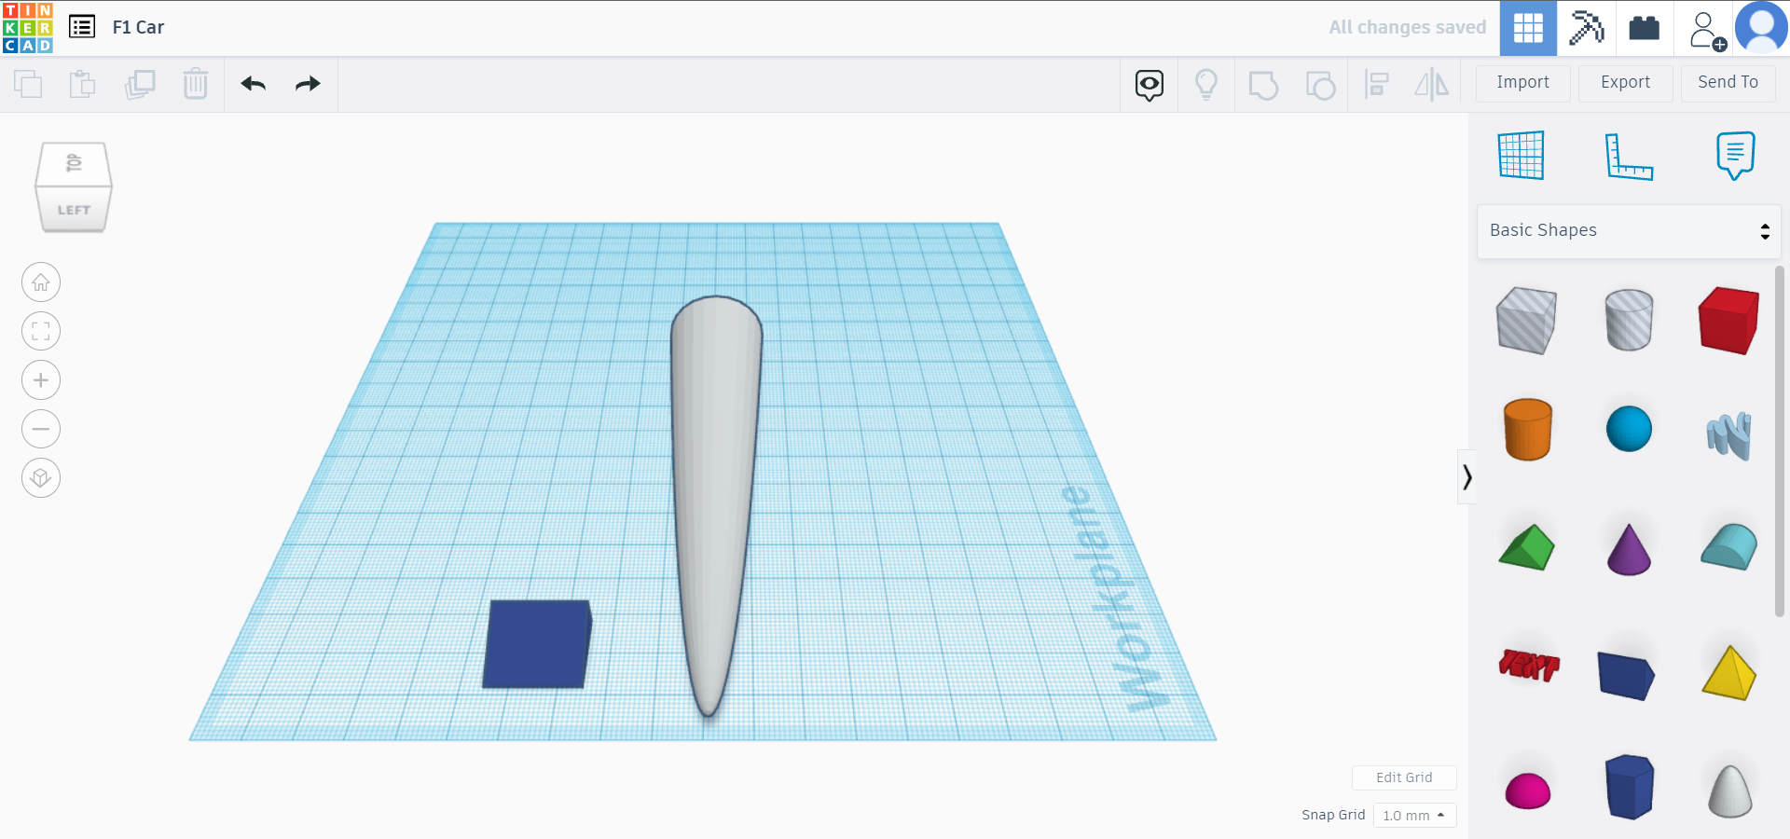Open the user profile avatar
The image size is (1790, 839).
click(x=1761, y=28)
